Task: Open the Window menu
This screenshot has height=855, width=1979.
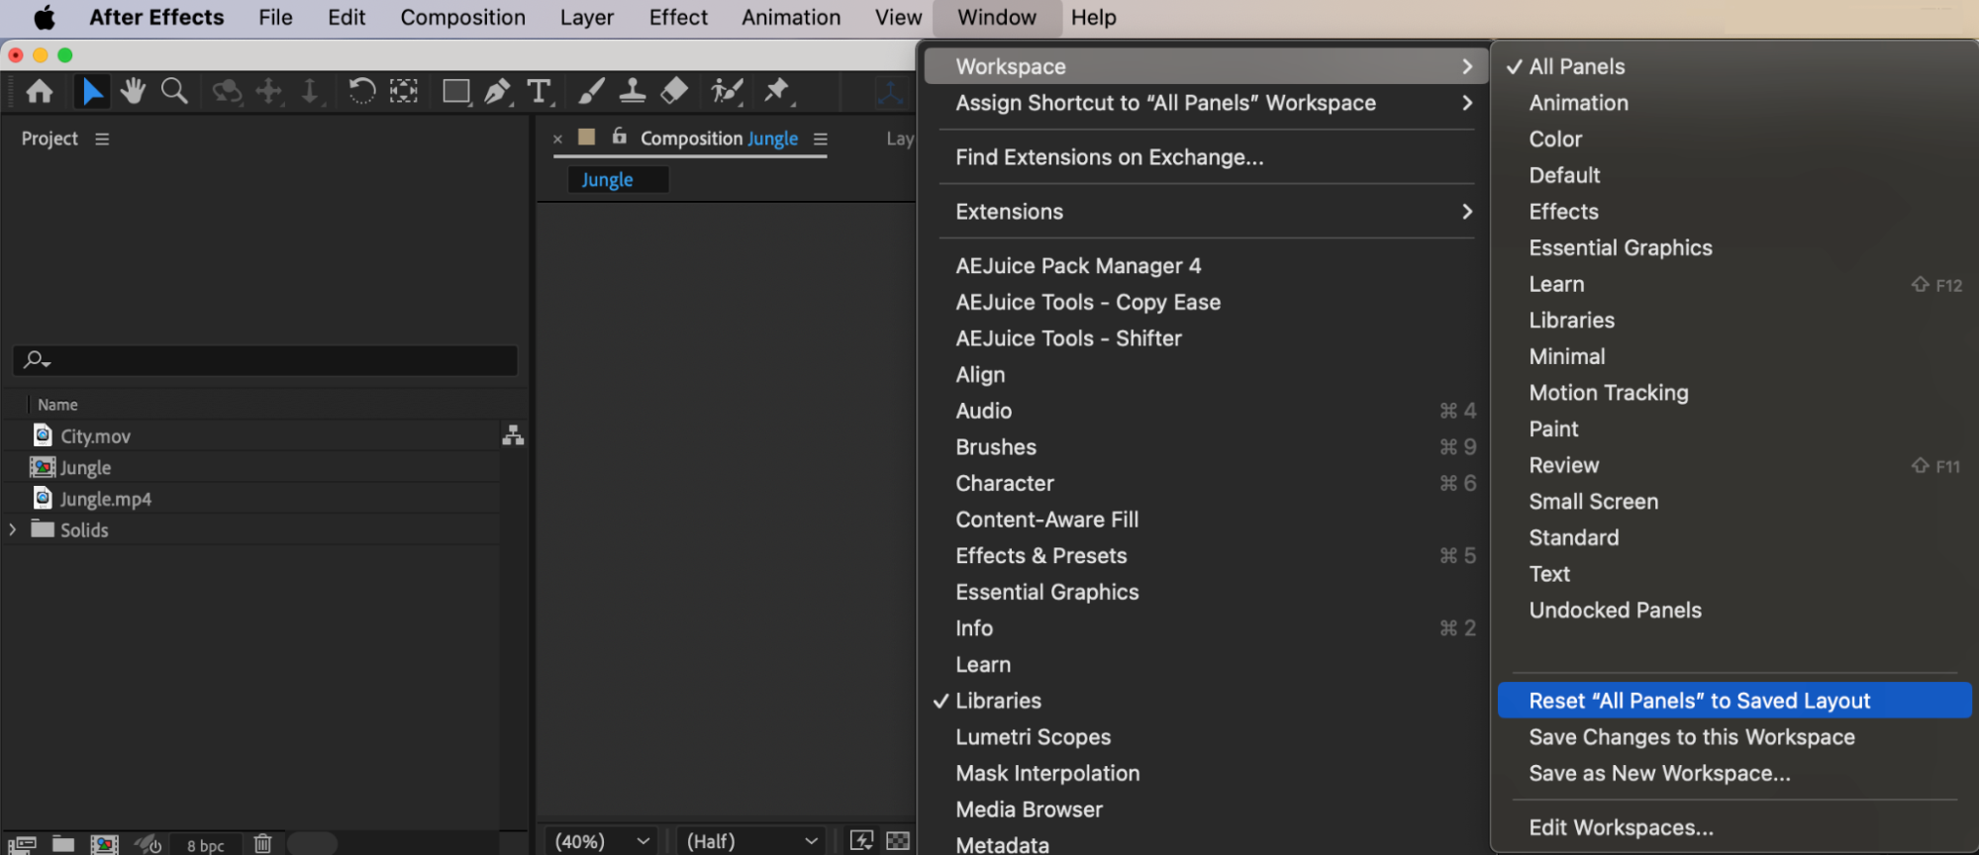Action: (x=996, y=18)
